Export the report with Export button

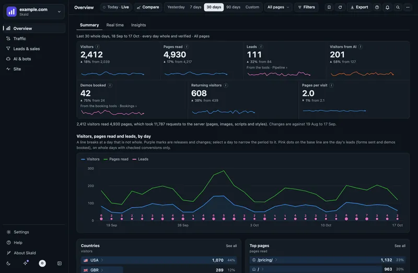(x=359, y=7)
